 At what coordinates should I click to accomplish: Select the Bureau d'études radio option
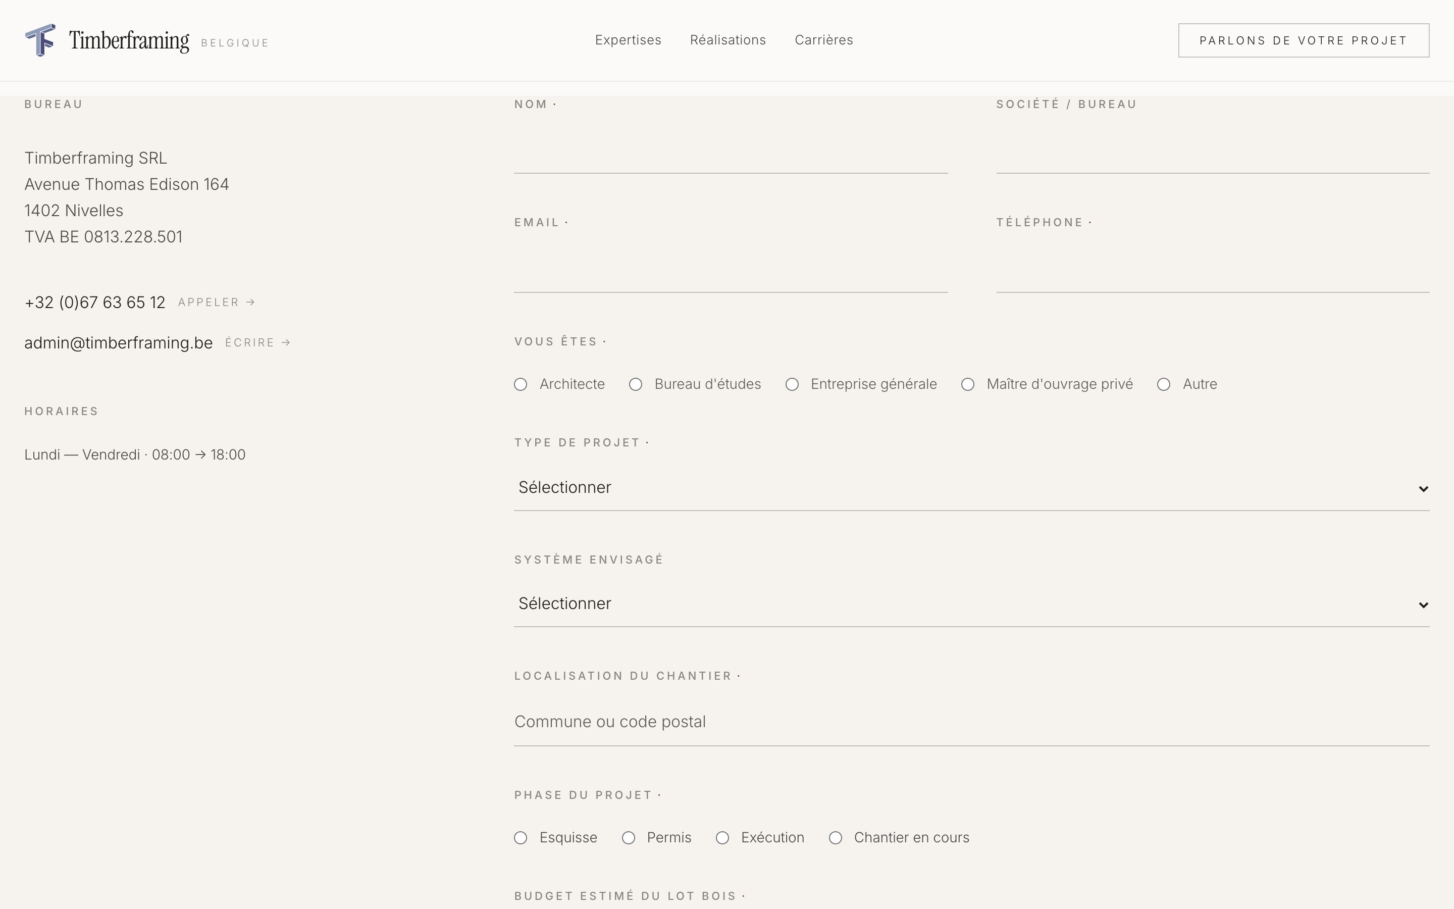click(636, 384)
